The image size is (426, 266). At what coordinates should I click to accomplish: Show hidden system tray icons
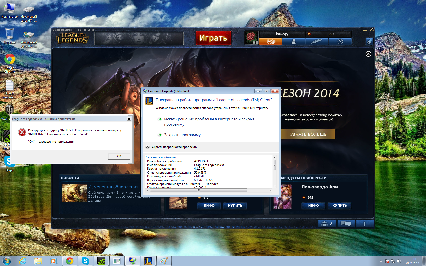[381, 261]
